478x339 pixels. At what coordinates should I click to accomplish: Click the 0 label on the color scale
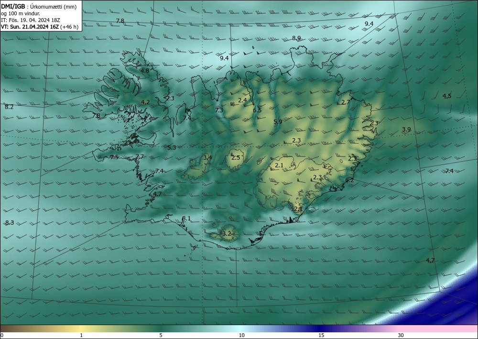click(2, 335)
